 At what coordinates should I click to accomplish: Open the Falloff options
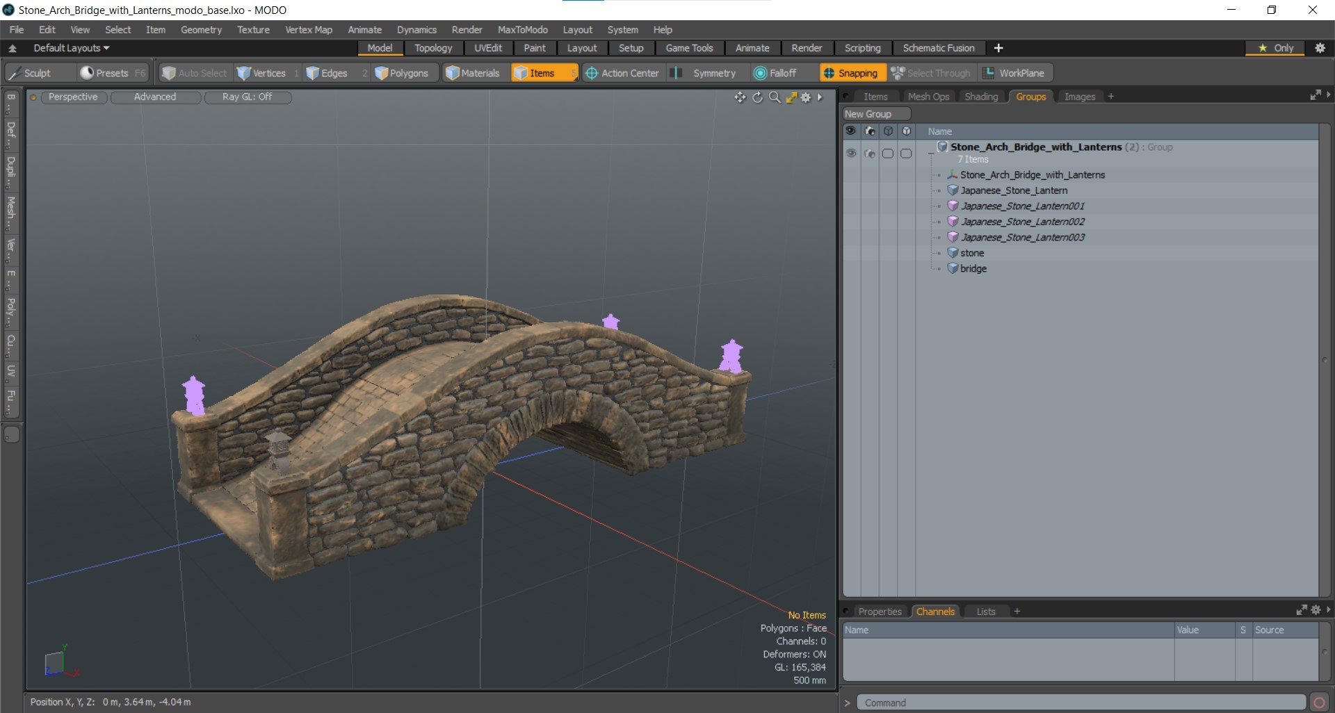click(x=783, y=73)
